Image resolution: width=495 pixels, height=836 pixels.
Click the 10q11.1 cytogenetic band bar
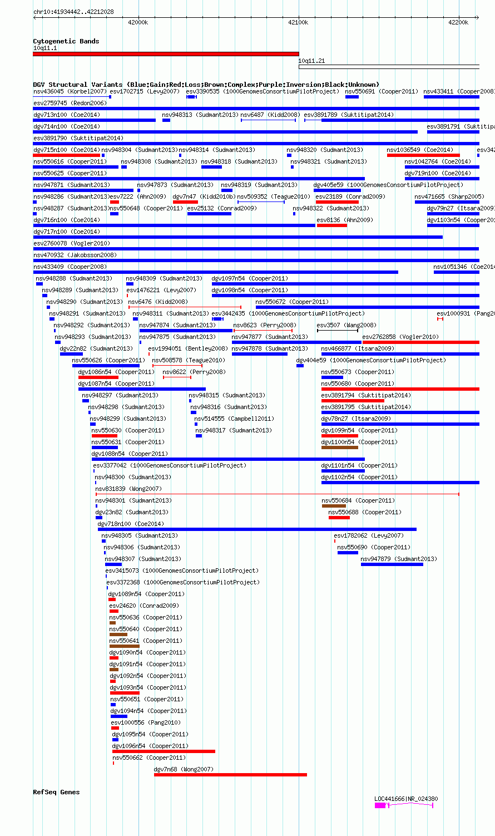[x=166, y=54]
